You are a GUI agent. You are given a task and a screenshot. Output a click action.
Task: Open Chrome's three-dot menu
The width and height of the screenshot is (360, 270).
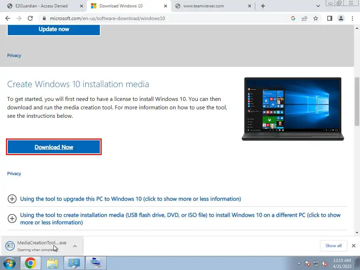pyautogui.click(x=352, y=18)
